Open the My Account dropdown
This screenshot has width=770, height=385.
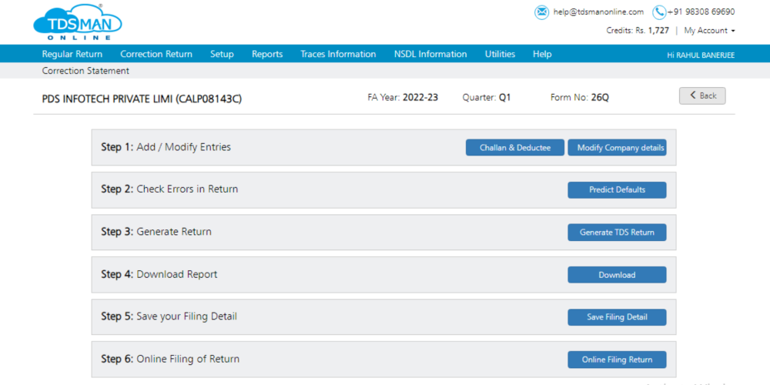[x=709, y=31]
